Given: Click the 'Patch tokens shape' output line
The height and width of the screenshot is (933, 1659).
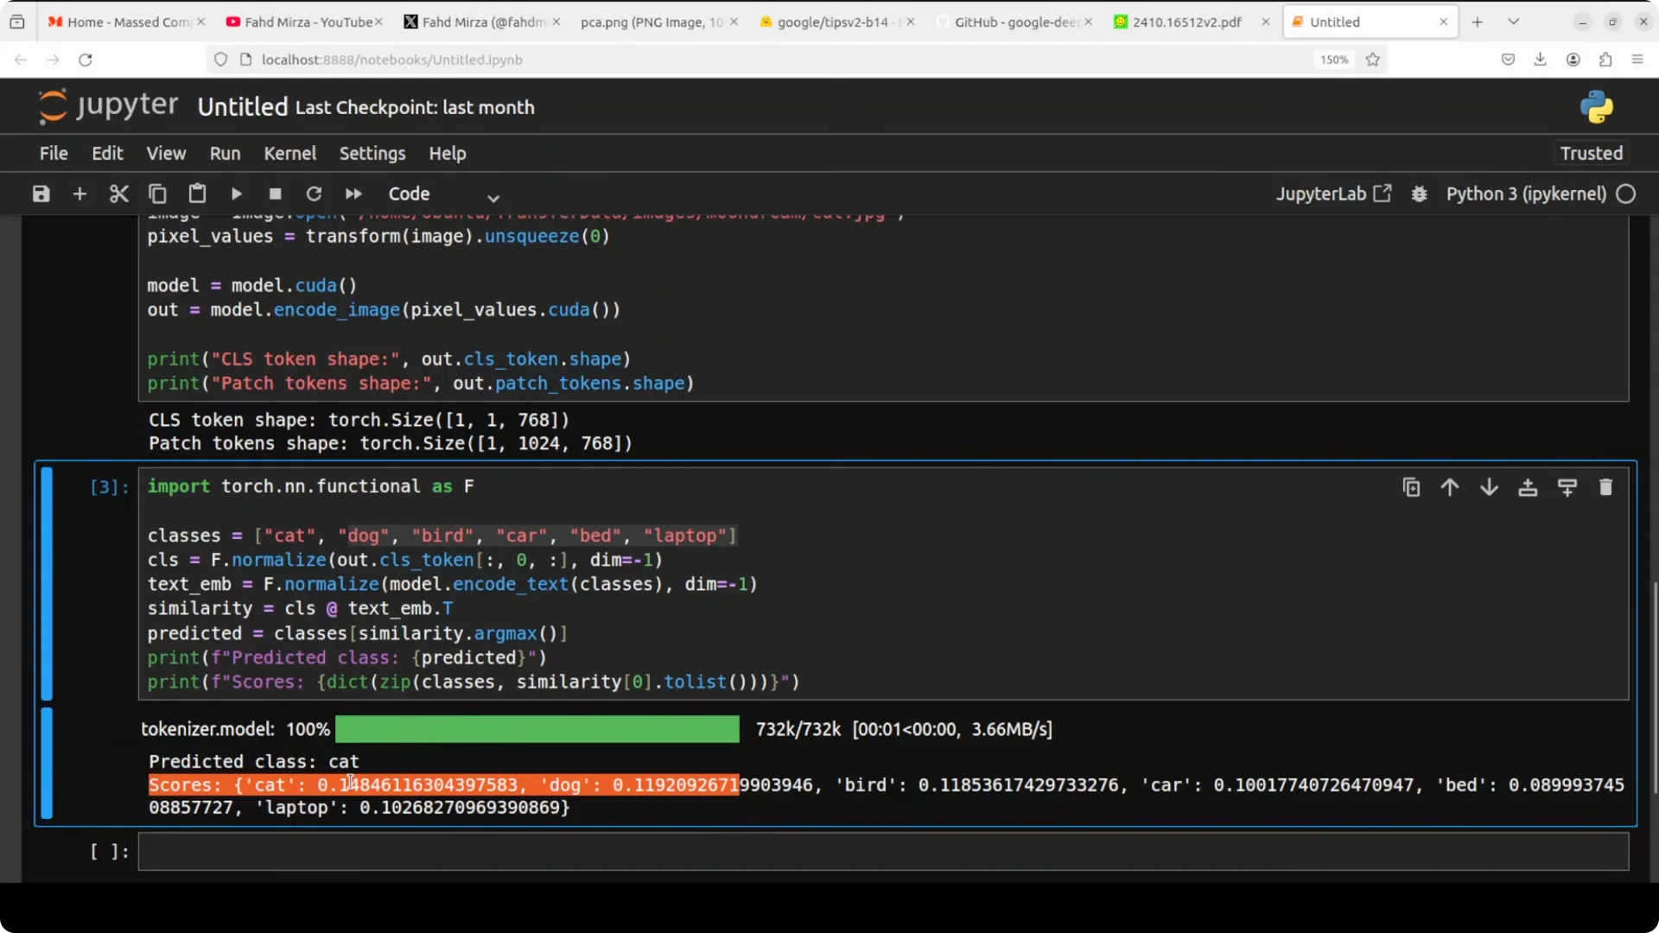Looking at the screenshot, I should tap(390, 443).
